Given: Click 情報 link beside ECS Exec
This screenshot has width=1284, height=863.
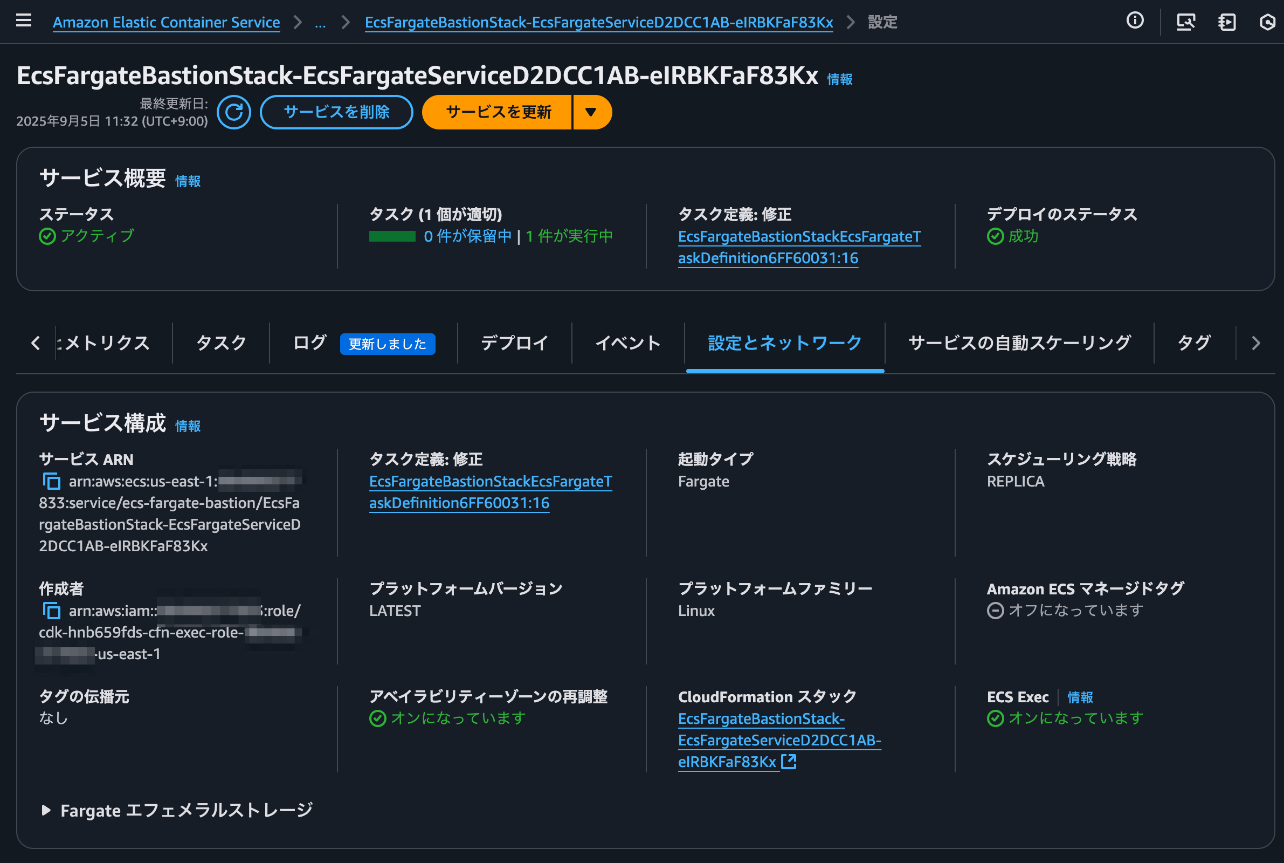Looking at the screenshot, I should 1081,698.
